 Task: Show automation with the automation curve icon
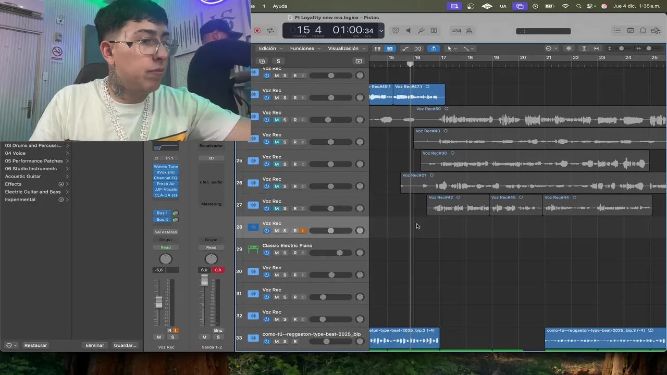click(405, 48)
